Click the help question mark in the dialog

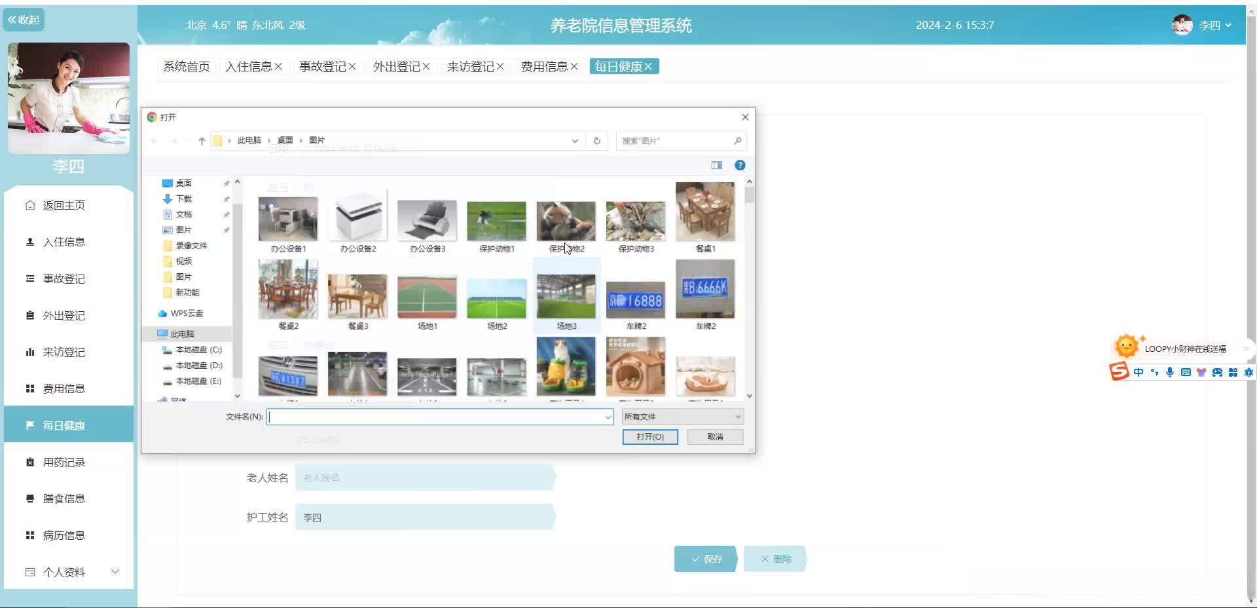coord(740,165)
